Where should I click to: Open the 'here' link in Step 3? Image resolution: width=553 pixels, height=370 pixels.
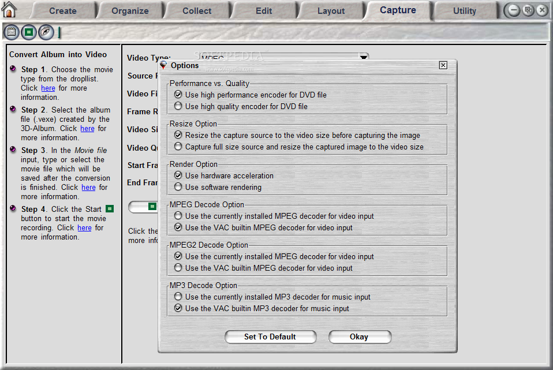pos(88,188)
